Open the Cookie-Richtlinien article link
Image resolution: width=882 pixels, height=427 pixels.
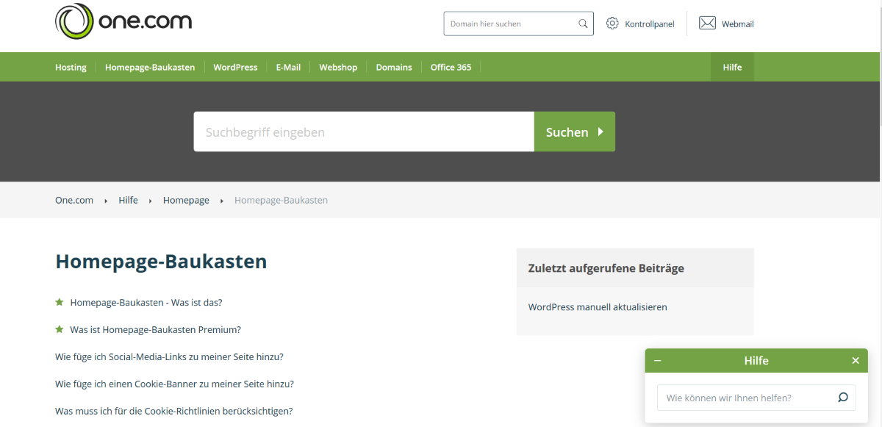click(x=173, y=411)
